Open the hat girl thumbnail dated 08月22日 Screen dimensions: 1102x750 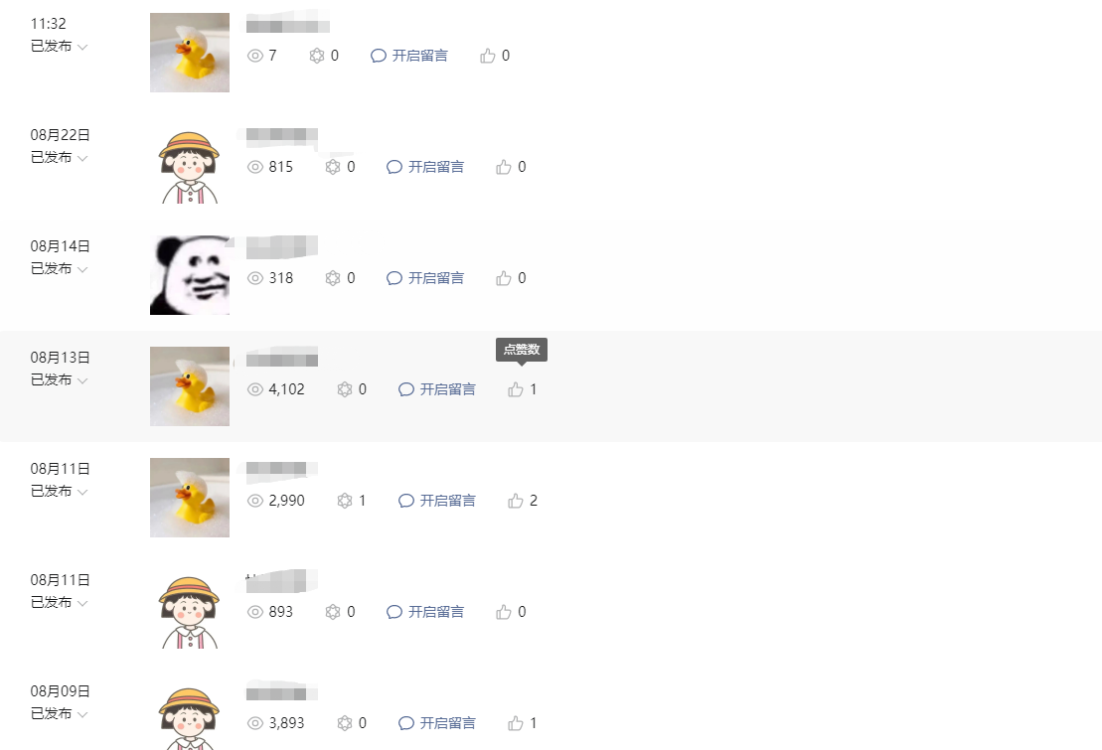click(x=190, y=167)
